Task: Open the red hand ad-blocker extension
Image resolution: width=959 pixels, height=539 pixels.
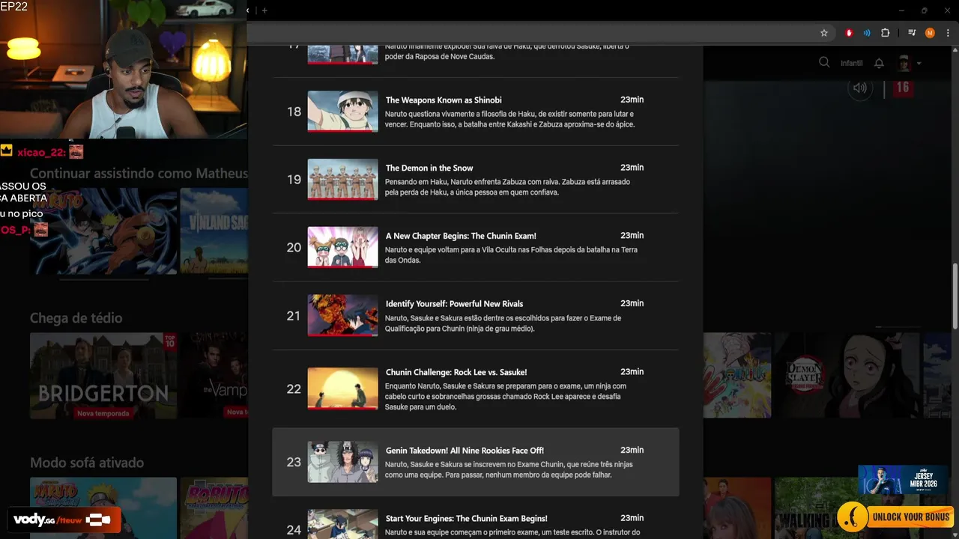Action: point(849,33)
